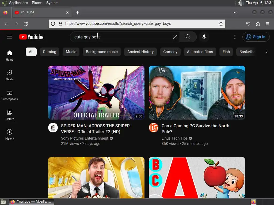Viewport: 274px width, 205px height.
Task: Select the All filter chip
Action: (31, 52)
